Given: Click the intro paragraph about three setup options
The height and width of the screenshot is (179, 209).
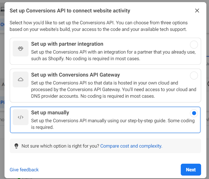Looking at the screenshot, I should point(98,26).
